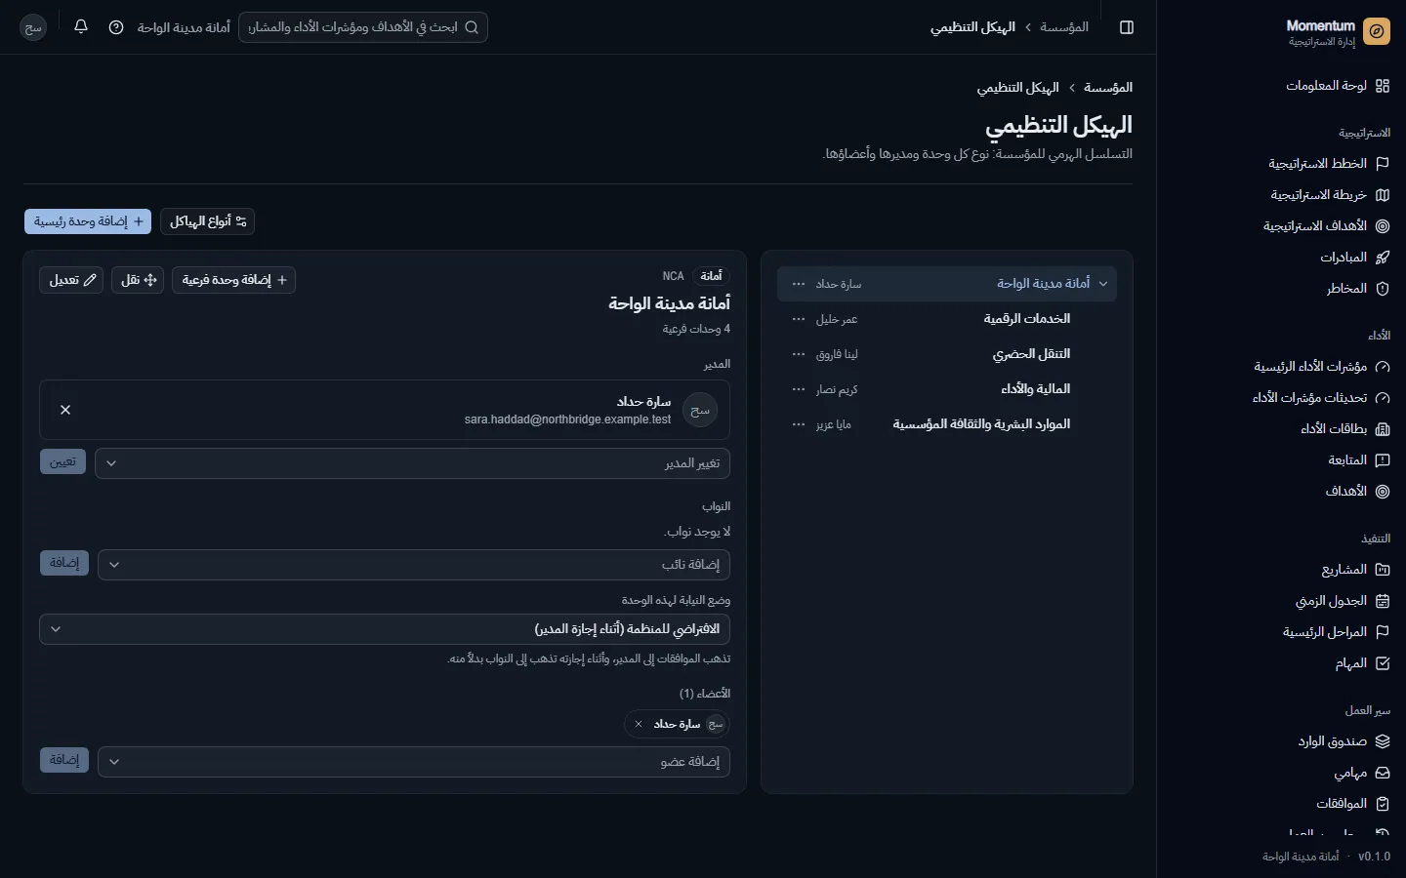Open options menu for المالية والأداء row
This screenshot has height=878, width=1406.
pyautogui.click(x=799, y=389)
